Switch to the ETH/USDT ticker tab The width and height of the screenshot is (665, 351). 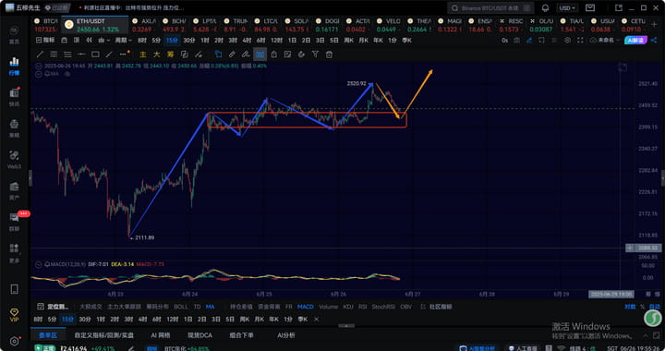(x=95, y=25)
